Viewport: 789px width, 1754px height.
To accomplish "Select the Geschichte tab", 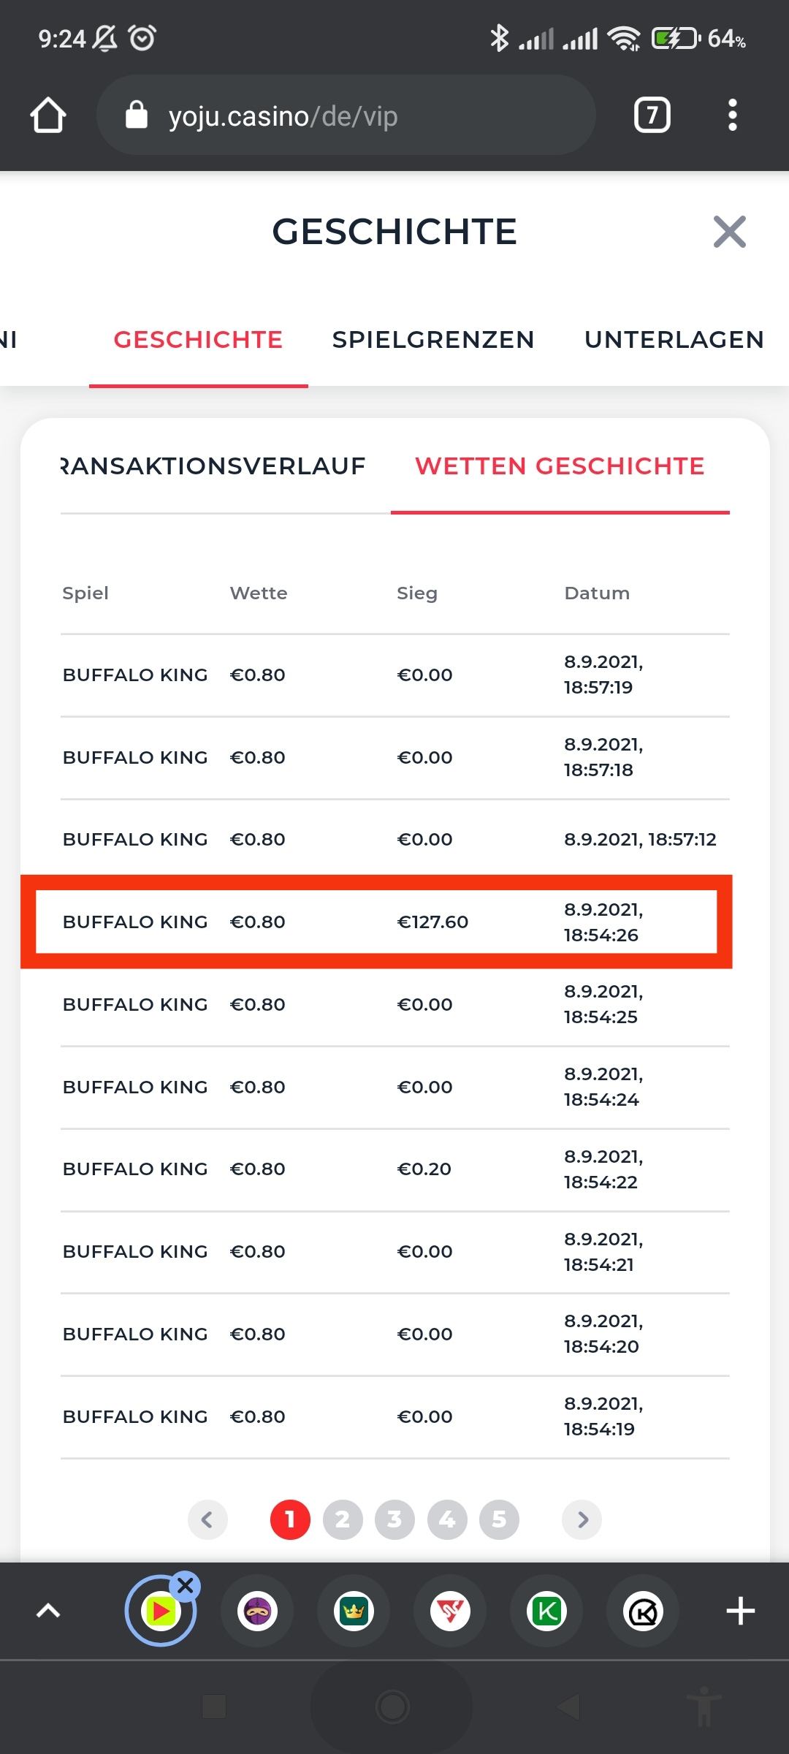I will point(198,340).
